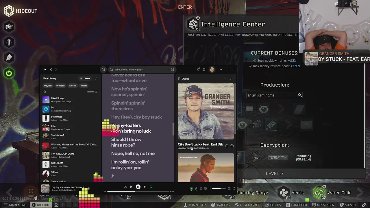The height and width of the screenshot is (208, 370).
Task: Search within Your Library icon
Action: point(45,92)
